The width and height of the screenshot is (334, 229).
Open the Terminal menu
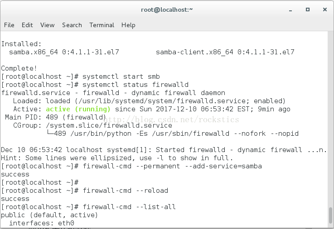102,25
